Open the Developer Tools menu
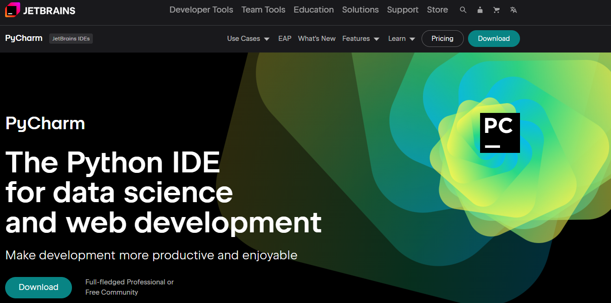Image resolution: width=611 pixels, height=303 pixels. (201, 10)
